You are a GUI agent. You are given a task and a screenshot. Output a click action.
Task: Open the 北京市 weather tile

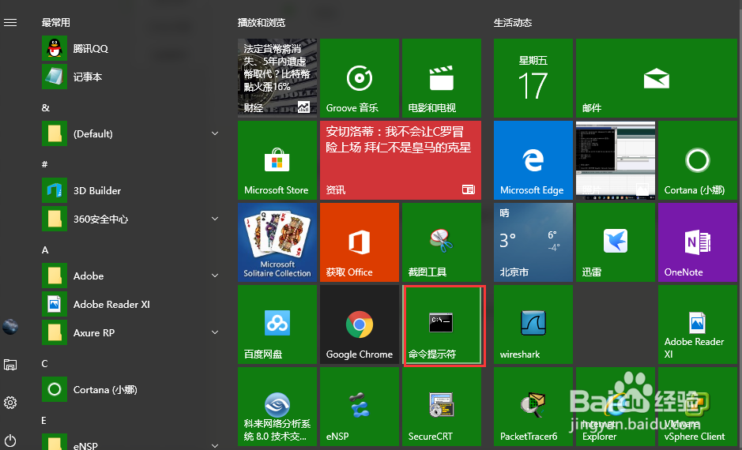pos(533,242)
